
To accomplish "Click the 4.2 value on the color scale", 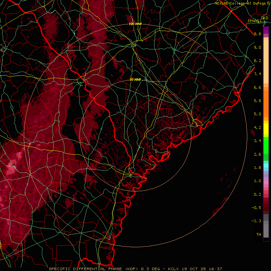I will [257, 128].
